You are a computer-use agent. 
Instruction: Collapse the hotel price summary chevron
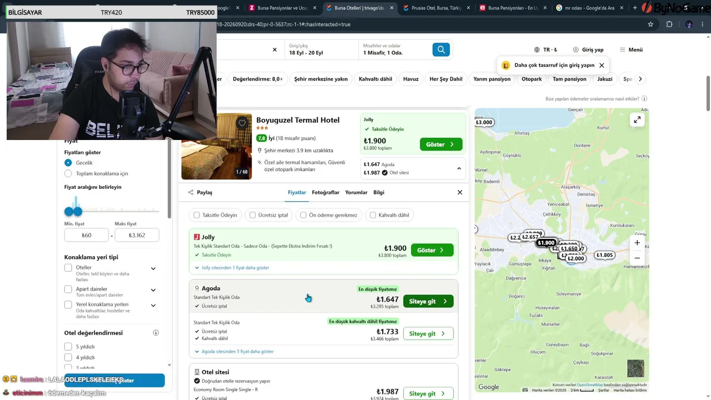point(459,168)
